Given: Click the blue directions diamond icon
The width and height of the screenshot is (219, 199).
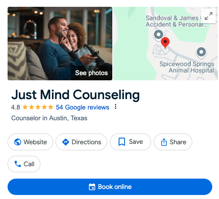Looking at the screenshot, I should pos(66,142).
